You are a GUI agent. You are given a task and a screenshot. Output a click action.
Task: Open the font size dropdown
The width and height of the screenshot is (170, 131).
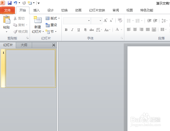(101, 21)
